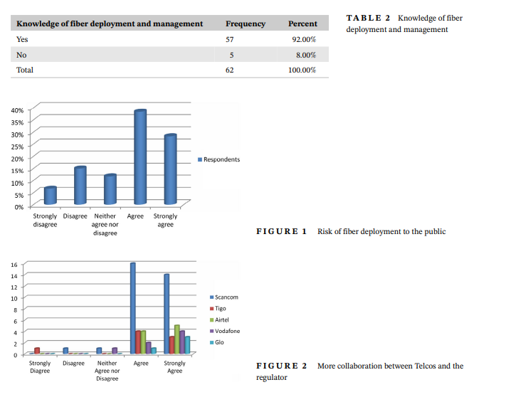Click the cyan Glo bar under Strongly Agree
The height and width of the screenshot is (397, 506).
(187, 345)
